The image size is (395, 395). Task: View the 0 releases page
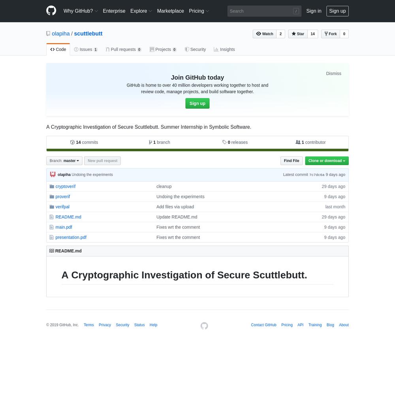click(x=235, y=142)
